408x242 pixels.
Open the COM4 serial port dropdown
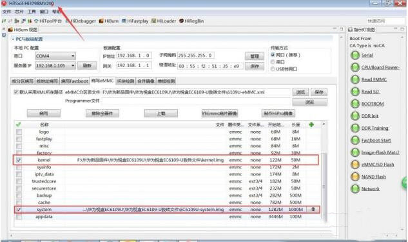click(55, 56)
